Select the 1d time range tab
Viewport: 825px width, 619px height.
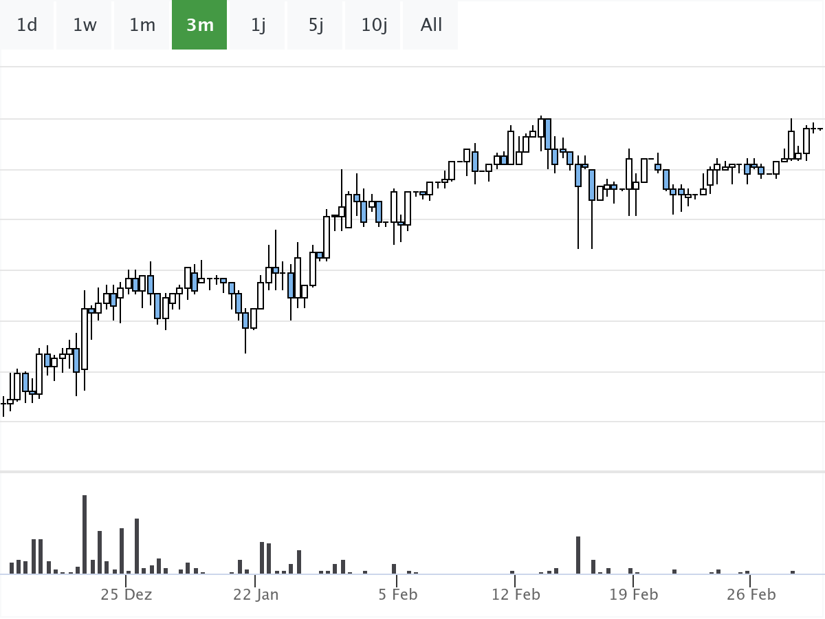(x=27, y=25)
